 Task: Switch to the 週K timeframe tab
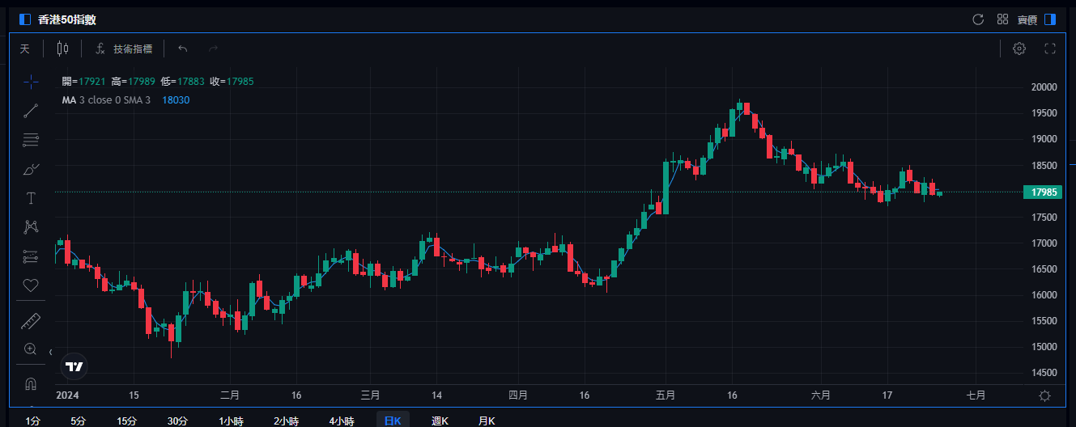click(x=440, y=421)
